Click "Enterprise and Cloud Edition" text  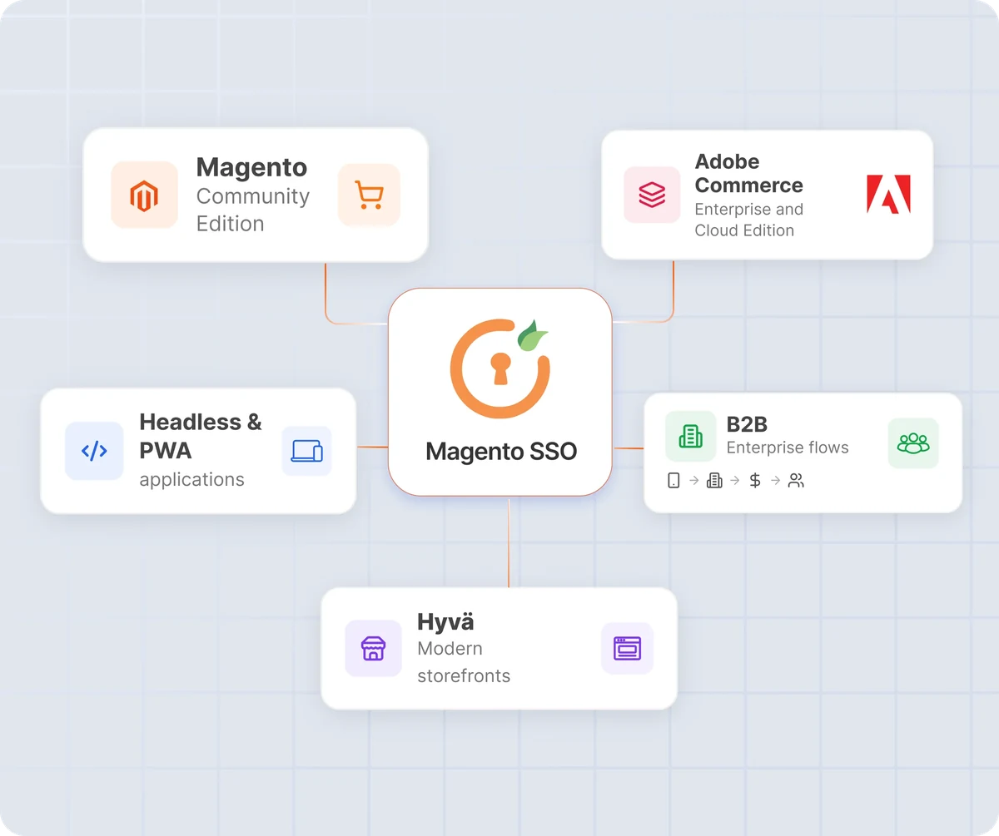coord(749,220)
